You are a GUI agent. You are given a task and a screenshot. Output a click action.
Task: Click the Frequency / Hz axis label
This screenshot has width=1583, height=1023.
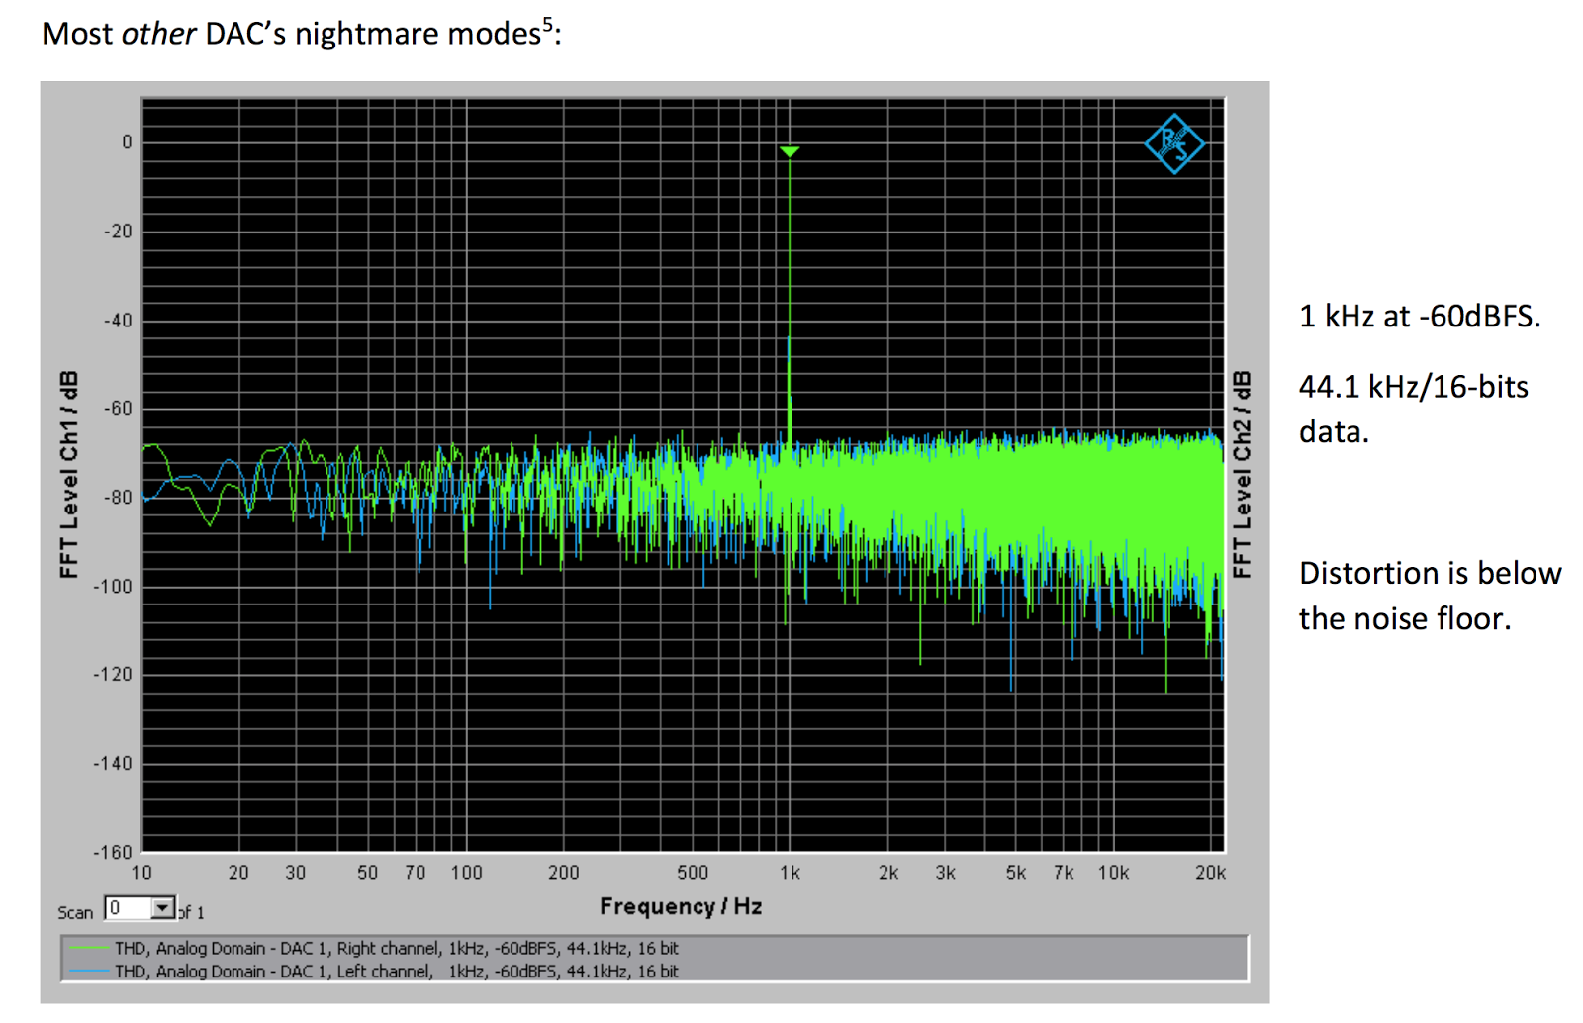[681, 906]
